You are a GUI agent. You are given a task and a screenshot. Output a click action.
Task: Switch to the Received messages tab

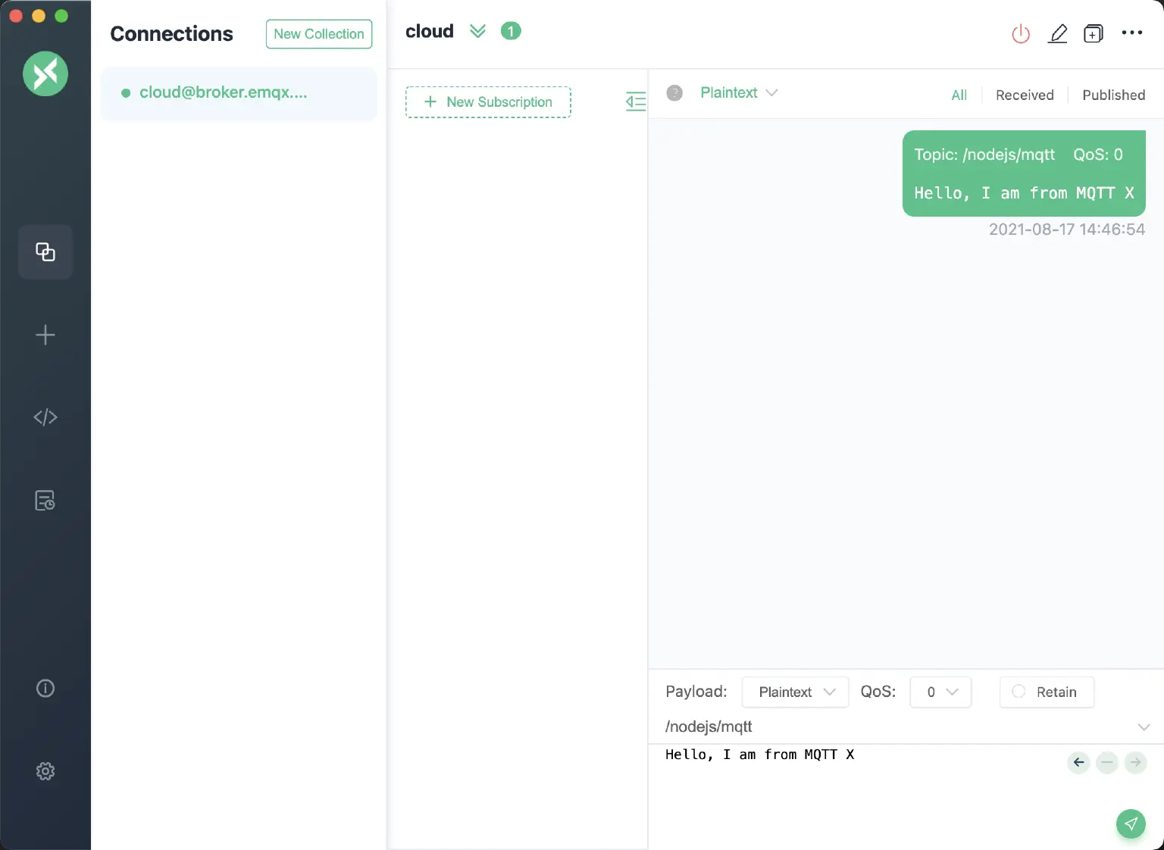[x=1025, y=95]
